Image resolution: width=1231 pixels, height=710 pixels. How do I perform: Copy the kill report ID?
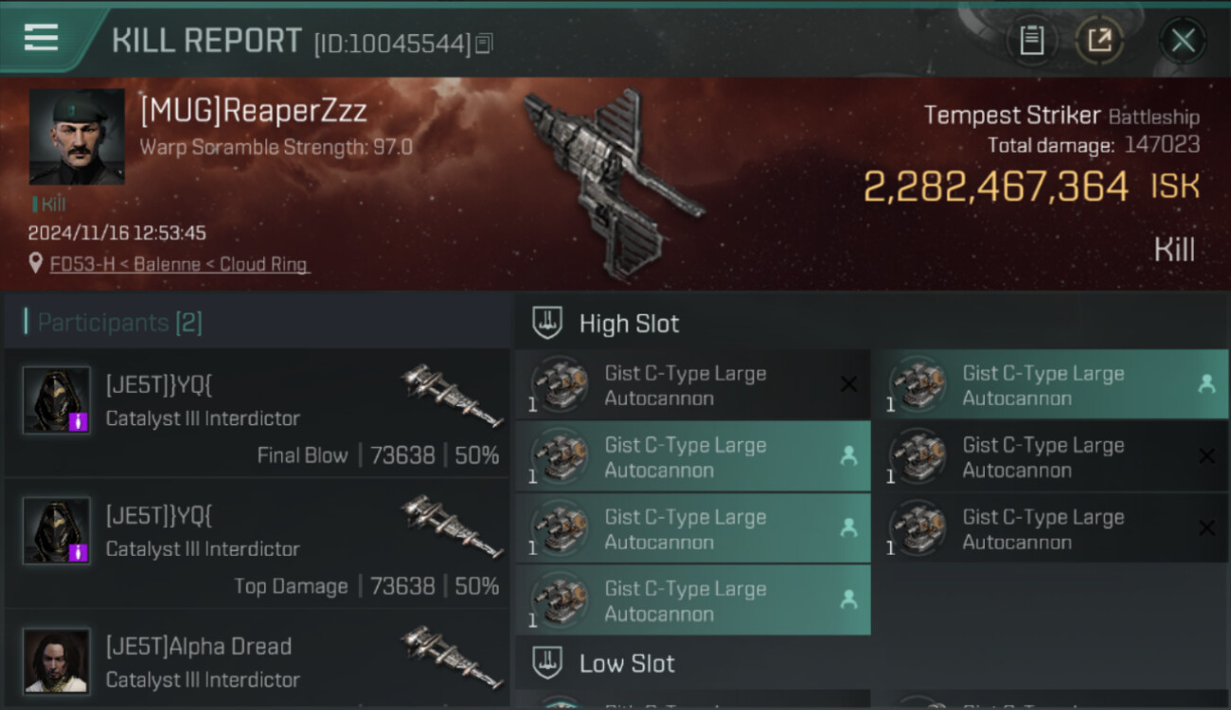point(484,44)
